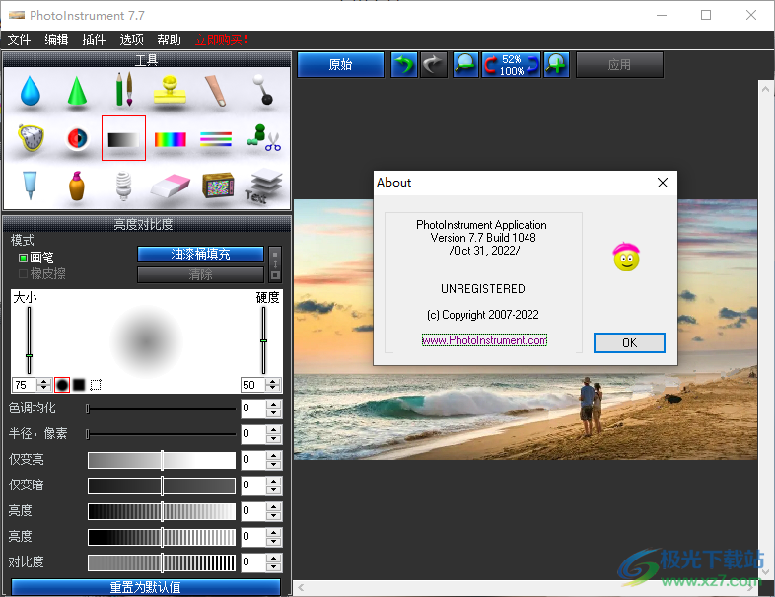Viewport: 775px width, 597px height.
Task: Choose the round brush shape
Action: [x=62, y=384]
